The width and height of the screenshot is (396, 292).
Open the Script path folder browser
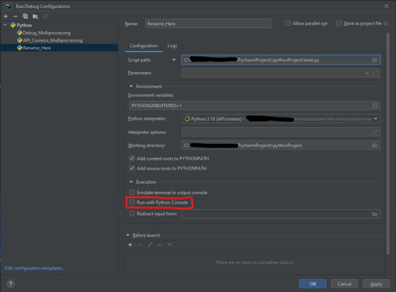coord(375,59)
